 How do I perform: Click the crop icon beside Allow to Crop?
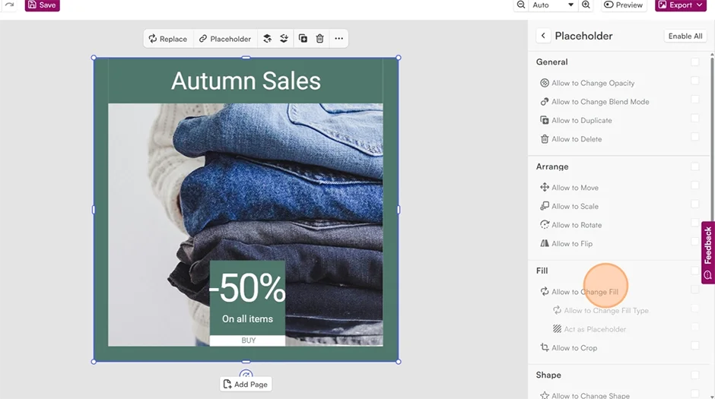tap(545, 347)
